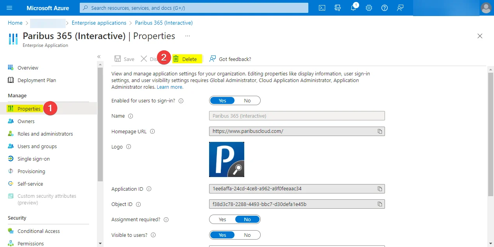Open portal settings gear
This screenshot has width=494, height=247.
coord(369,8)
